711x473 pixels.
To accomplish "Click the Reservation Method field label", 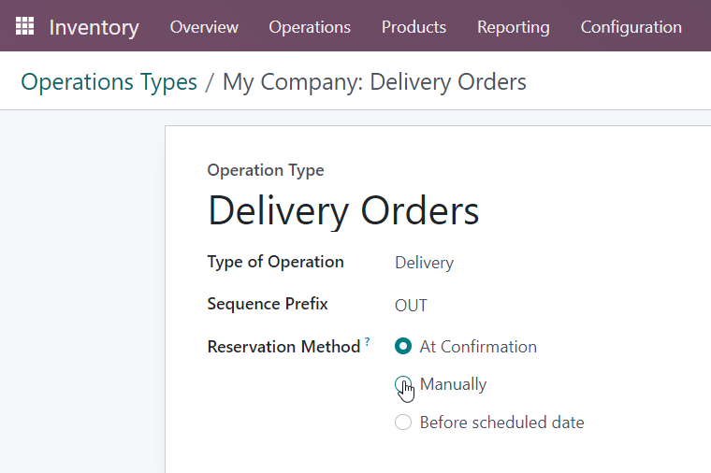I will pyautogui.click(x=283, y=347).
